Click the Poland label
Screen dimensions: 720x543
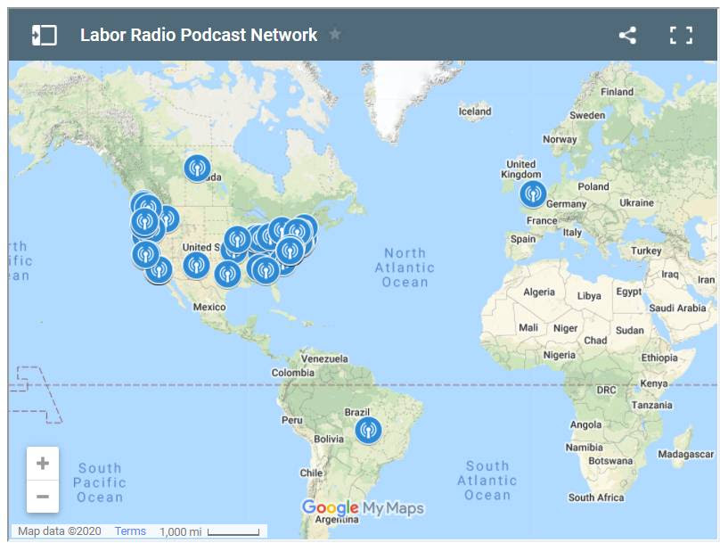[593, 186]
